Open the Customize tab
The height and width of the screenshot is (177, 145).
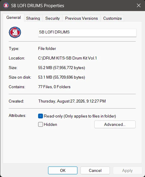coord(112,18)
